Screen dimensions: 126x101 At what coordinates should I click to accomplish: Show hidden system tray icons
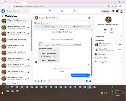coord(110,93)
